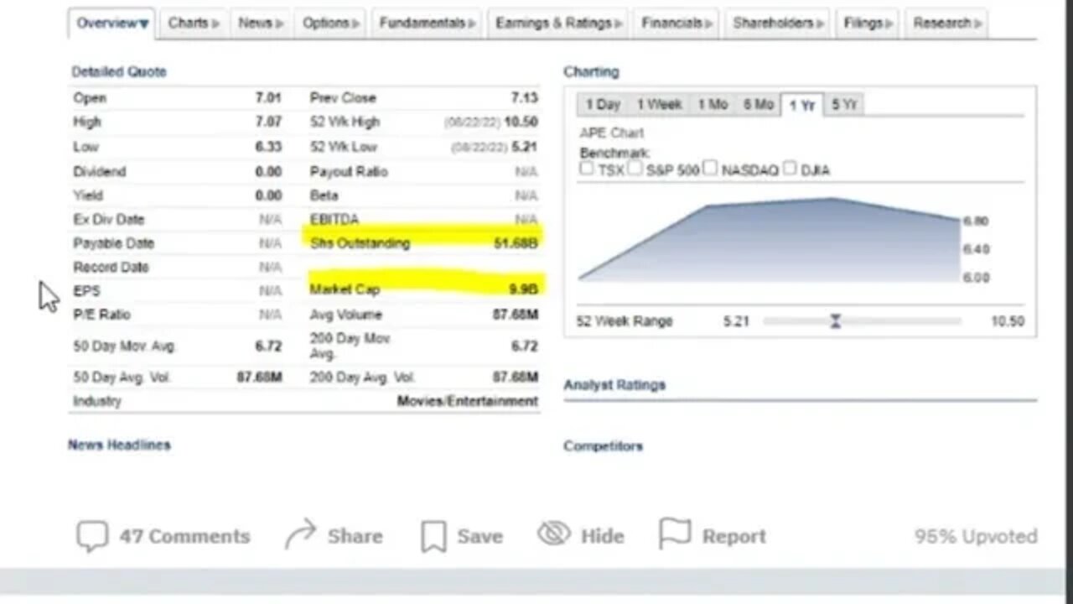Screen dimensions: 1073x604
Task: Click the Hide crossed-eye icon
Action: point(553,534)
